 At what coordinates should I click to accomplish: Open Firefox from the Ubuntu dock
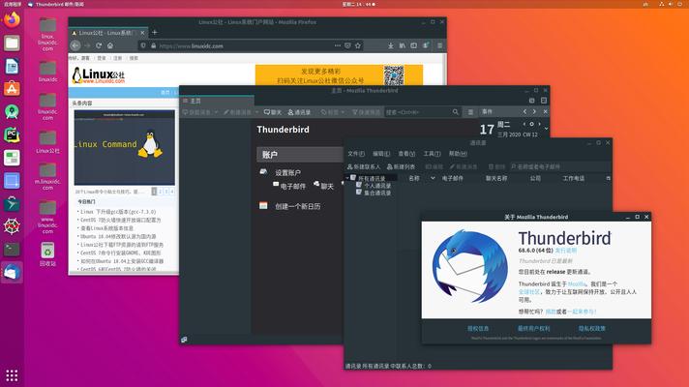point(12,19)
